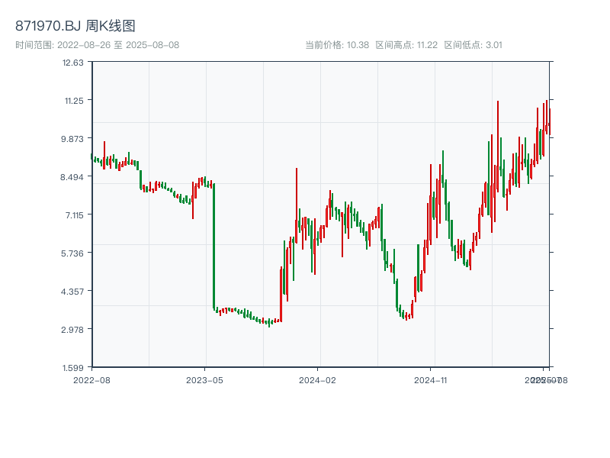
Task: Select the 9.873 y-axis tick label
Action: [72, 139]
